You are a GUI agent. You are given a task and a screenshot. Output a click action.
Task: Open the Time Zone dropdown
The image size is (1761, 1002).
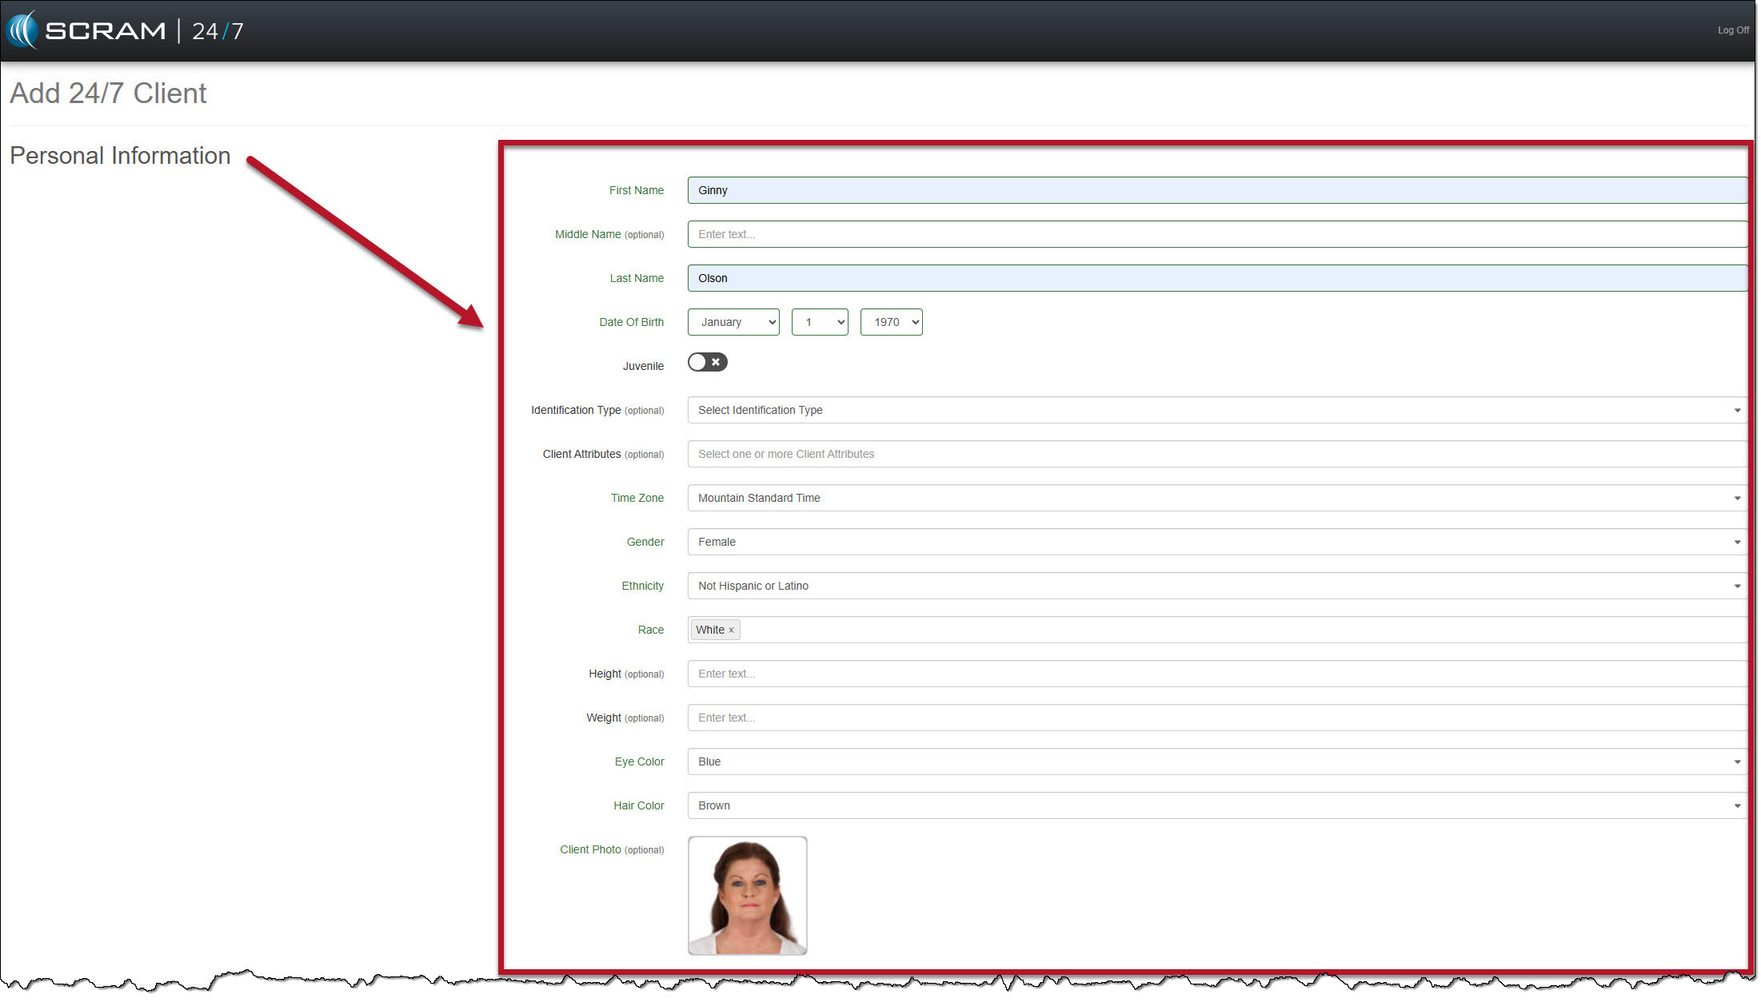(x=1216, y=498)
